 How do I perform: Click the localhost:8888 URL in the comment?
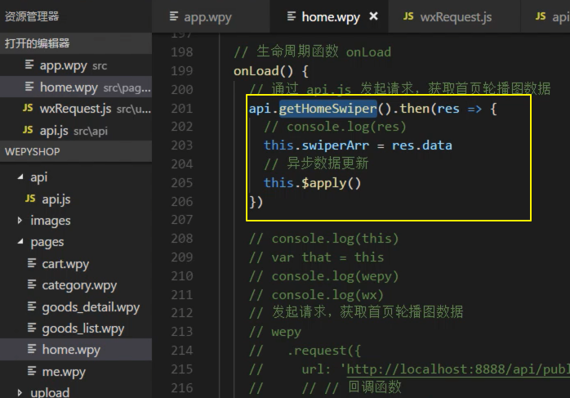tap(459, 369)
